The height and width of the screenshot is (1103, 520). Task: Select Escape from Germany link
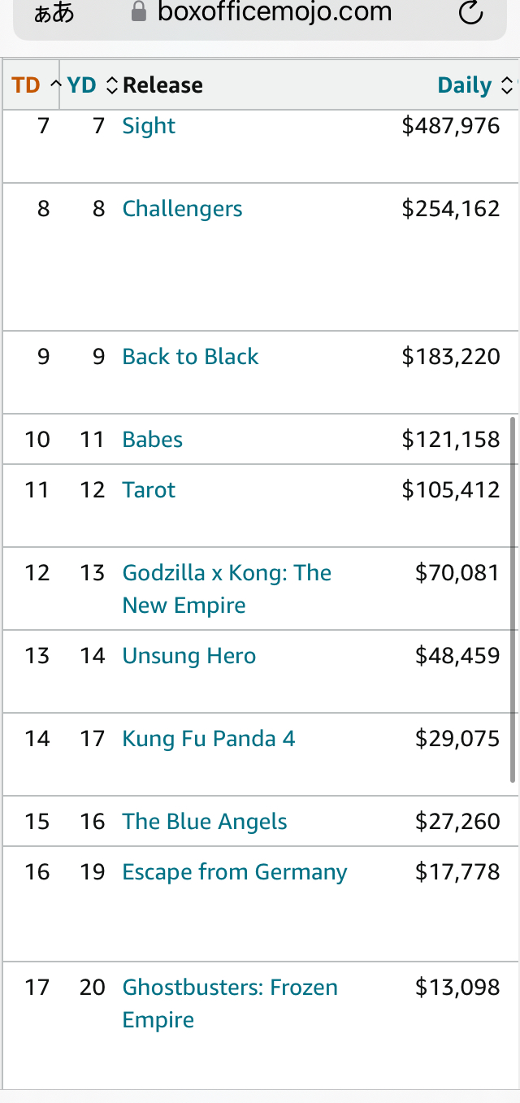pos(235,872)
